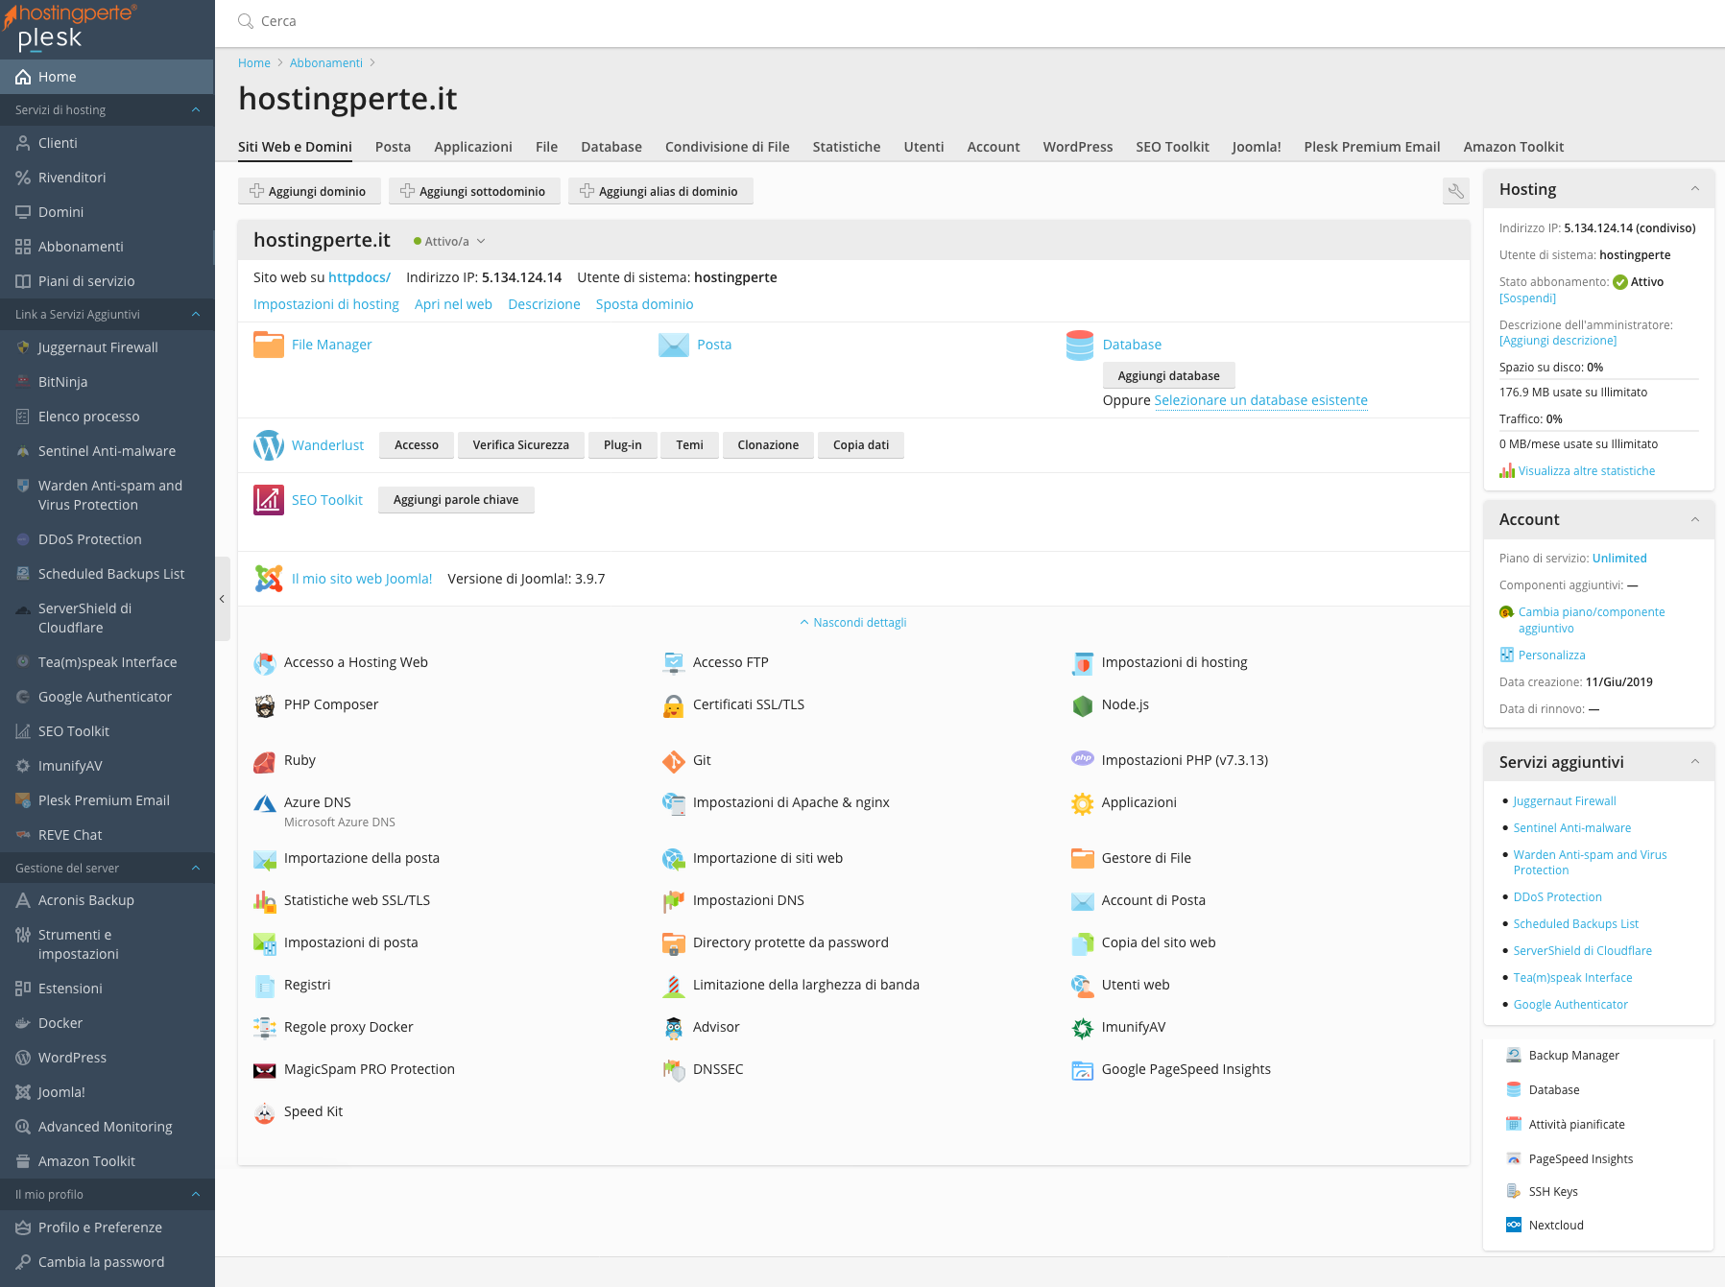Open the Node.js hexagon icon
The image size is (1725, 1287).
point(1082,705)
